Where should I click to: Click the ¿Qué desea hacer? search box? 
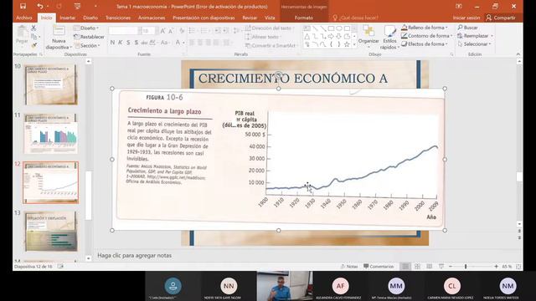pyautogui.click(x=355, y=18)
